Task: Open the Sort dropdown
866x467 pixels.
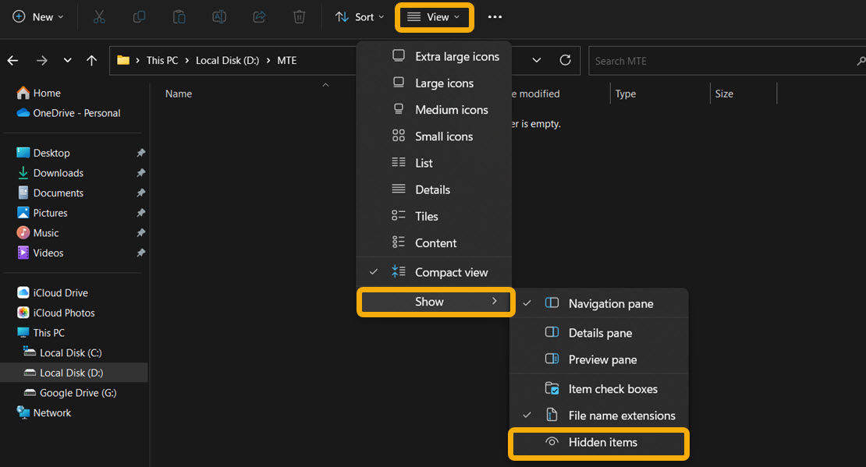Action: coord(359,16)
